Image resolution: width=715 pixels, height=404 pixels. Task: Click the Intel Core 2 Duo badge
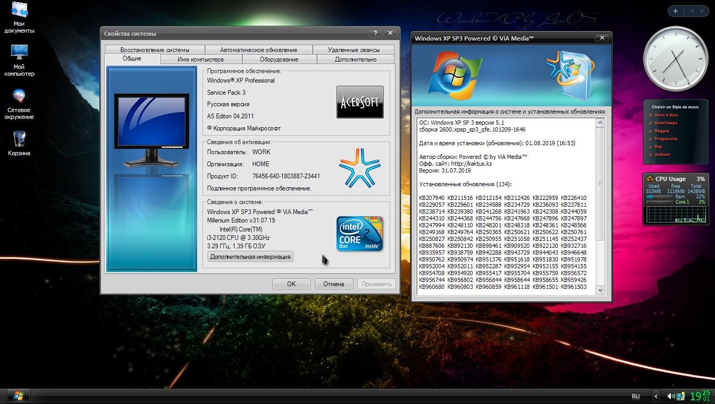click(360, 234)
